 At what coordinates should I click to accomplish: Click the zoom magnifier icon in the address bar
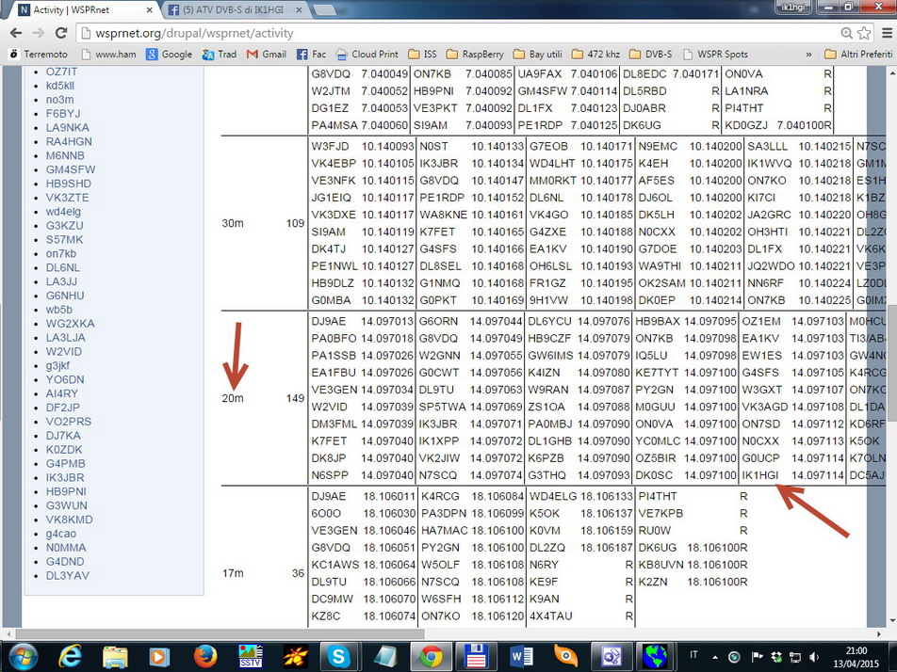[847, 33]
